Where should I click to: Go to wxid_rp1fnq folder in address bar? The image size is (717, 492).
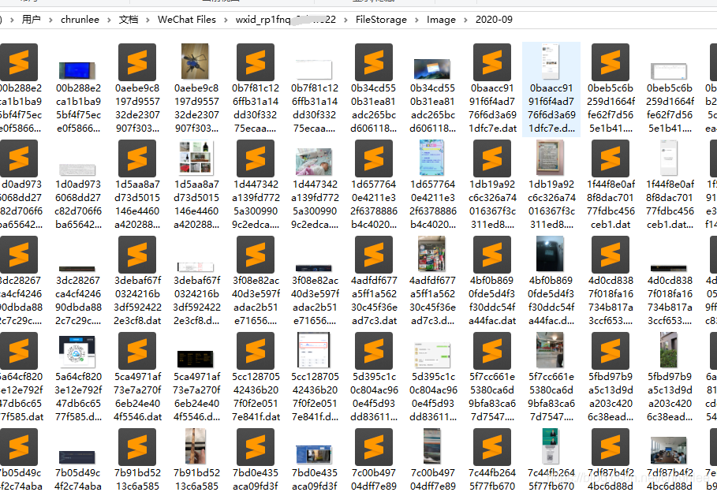pyautogui.click(x=286, y=20)
